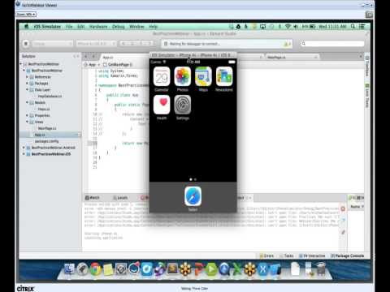
Task: Click the warning indicator in status bar
Action: tap(287, 44)
